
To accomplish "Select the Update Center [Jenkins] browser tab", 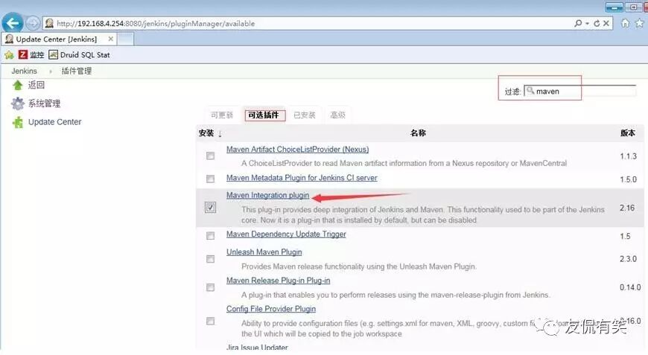I will click(56, 39).
